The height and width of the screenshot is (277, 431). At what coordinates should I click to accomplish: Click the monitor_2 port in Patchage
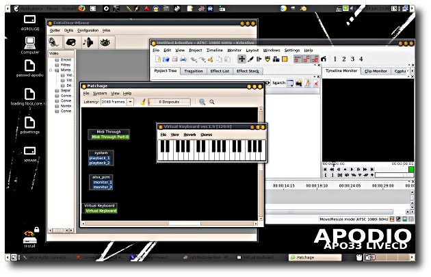[102, 187]
